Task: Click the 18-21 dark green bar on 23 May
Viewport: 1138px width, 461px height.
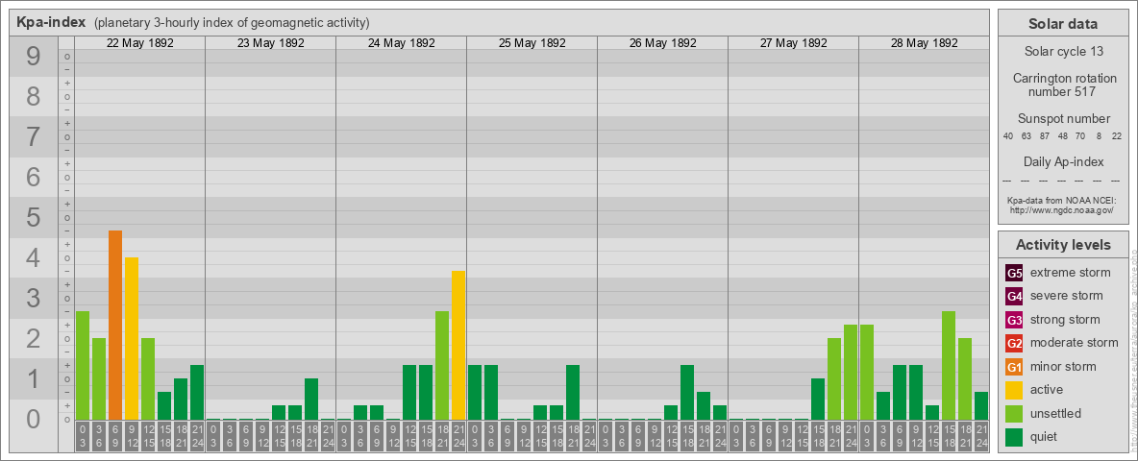Action: [x=311, y=399]
